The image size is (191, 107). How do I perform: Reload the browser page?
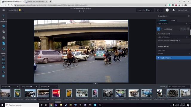coord(8,5)
